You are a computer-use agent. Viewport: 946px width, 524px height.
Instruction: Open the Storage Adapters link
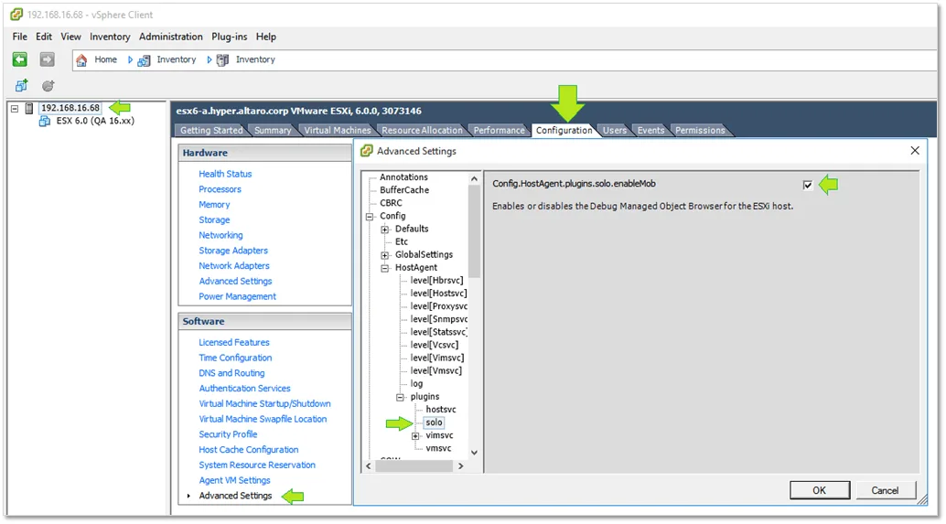233,251
